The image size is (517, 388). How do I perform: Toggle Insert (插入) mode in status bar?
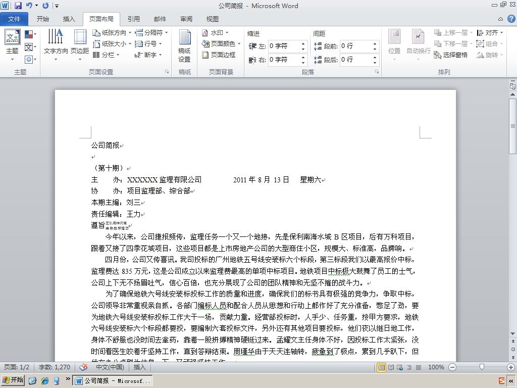[139, 367]
